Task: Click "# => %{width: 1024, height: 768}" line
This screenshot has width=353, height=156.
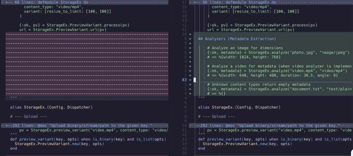Action: tap(244, 57)
